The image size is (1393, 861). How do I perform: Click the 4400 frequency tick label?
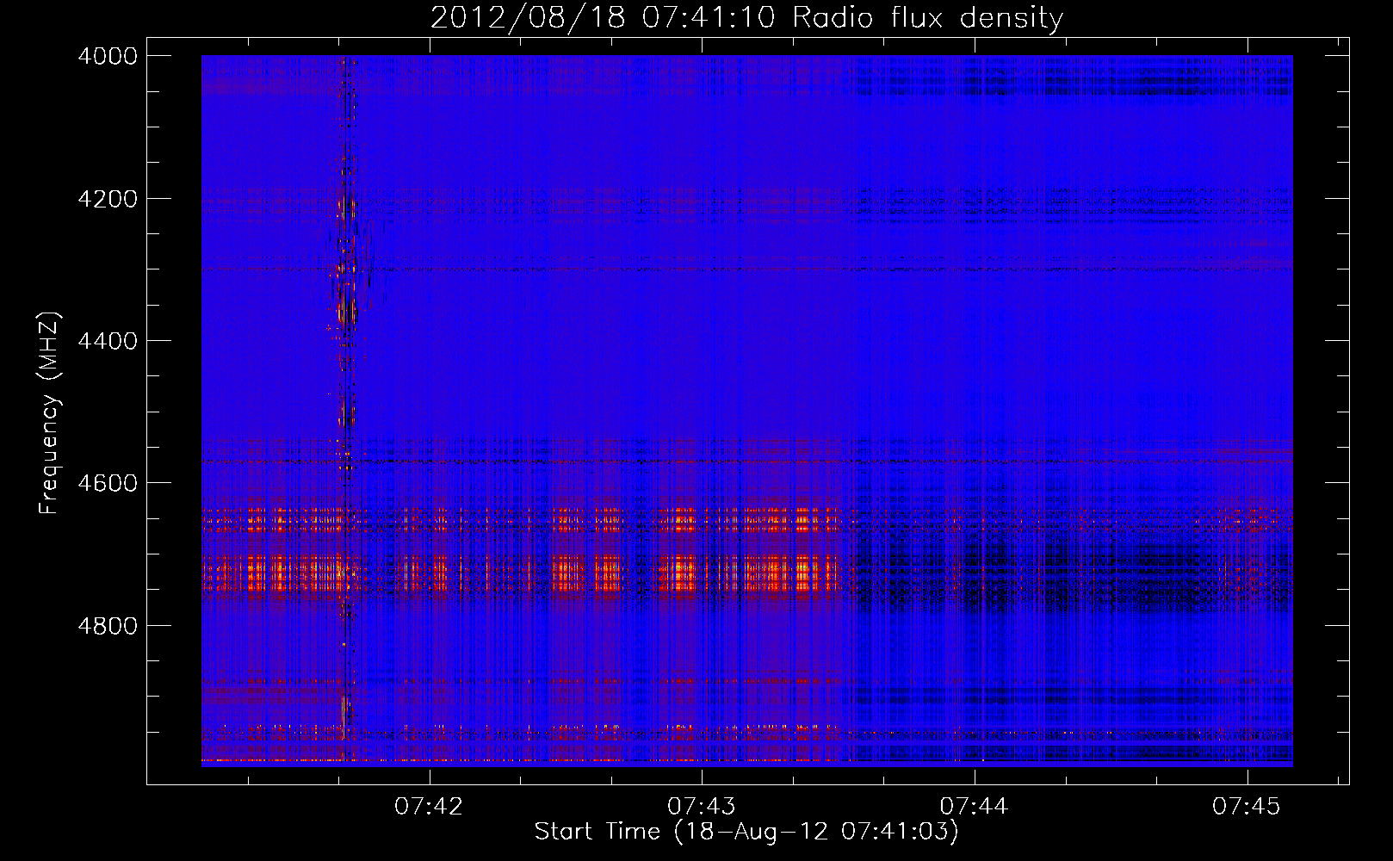pyautogui.click(x=108, y=341)
